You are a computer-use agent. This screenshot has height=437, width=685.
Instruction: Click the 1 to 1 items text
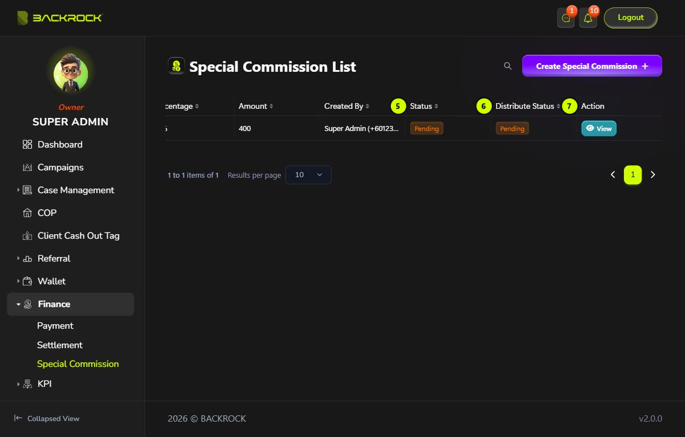(x=193, y=175)
